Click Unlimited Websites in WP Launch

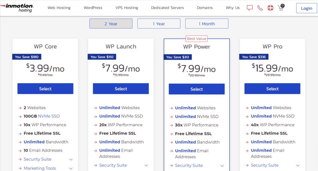coord(120,108)
